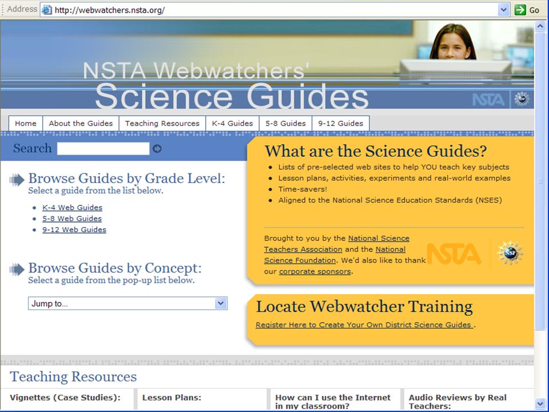Click the scroll down arrow of page scrollbar
The height and width of the screenshot is (412, 549).
click(540, 403)
